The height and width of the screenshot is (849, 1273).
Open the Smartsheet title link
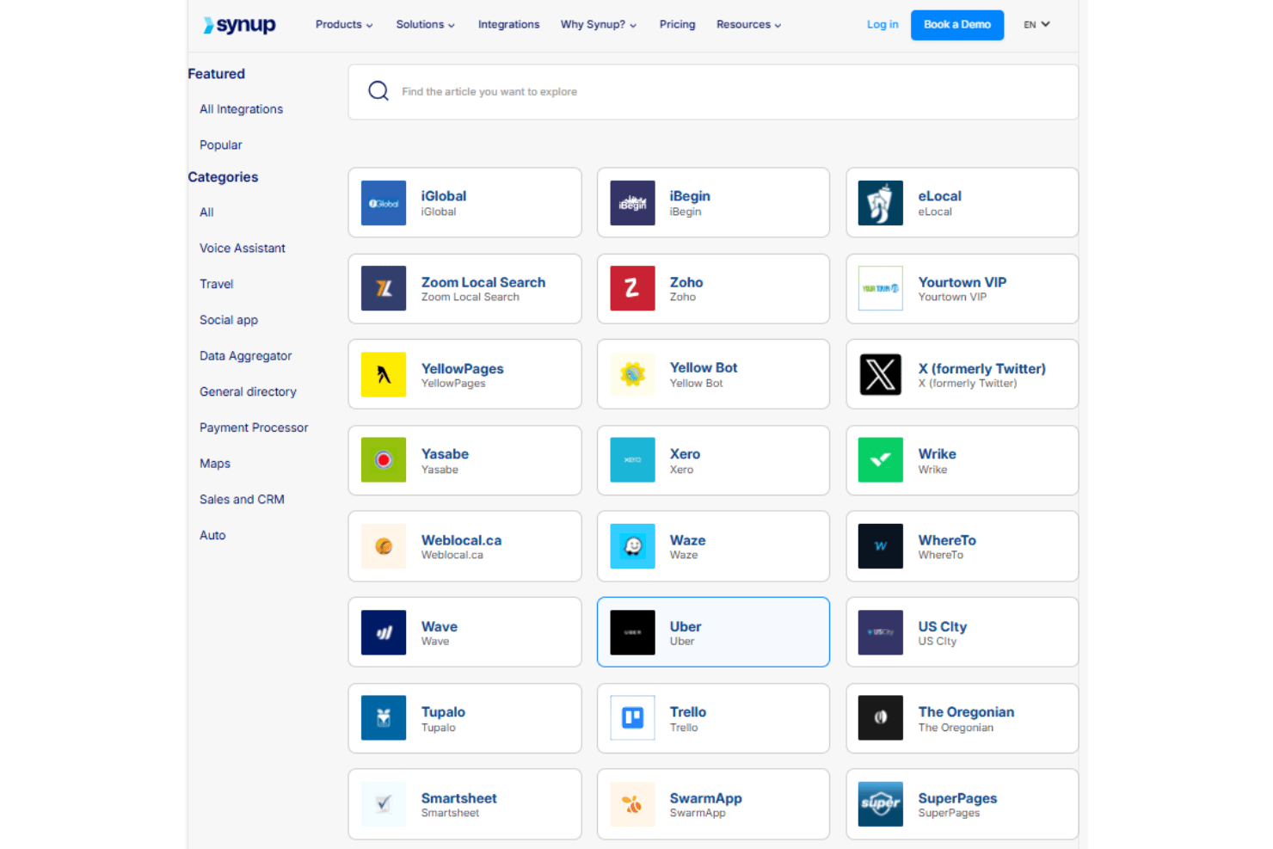point(459,798)
